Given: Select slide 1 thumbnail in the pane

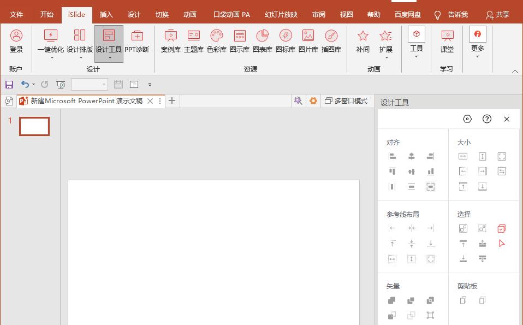Looking at the screenshot, I should point(34,126).
